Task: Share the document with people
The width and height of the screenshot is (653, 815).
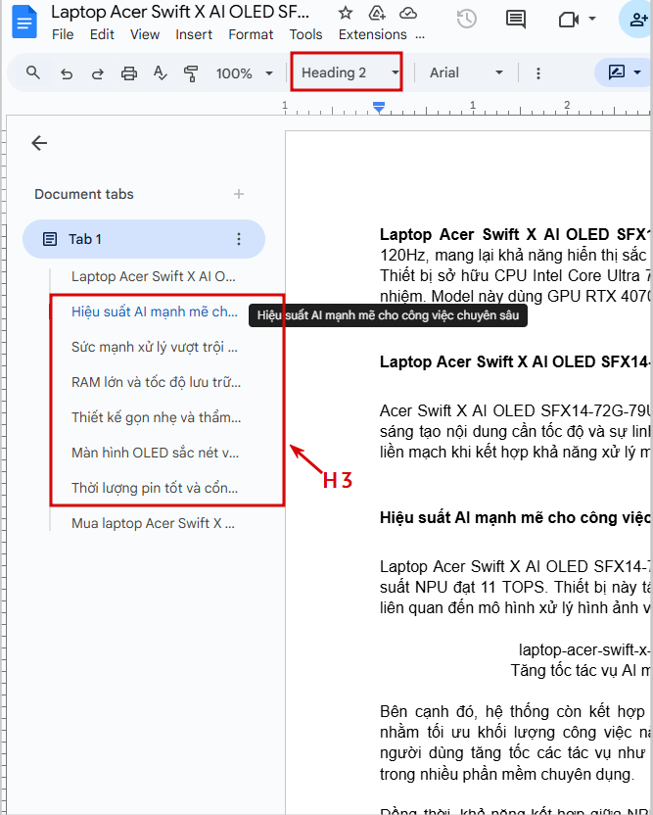Action: tap(637, 20)
